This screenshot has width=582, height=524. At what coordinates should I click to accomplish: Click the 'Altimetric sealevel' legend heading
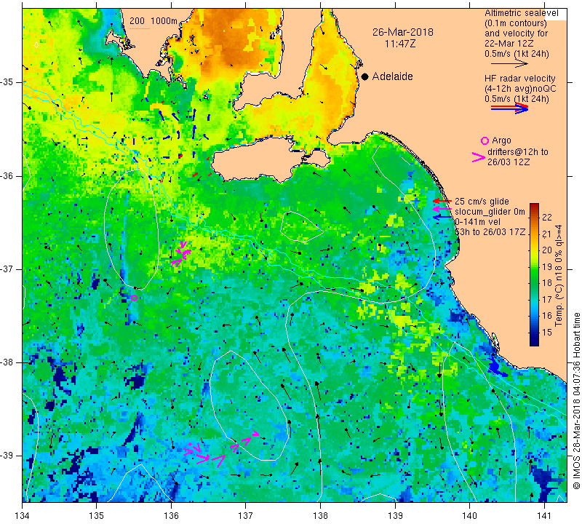(x=522, y=13)
